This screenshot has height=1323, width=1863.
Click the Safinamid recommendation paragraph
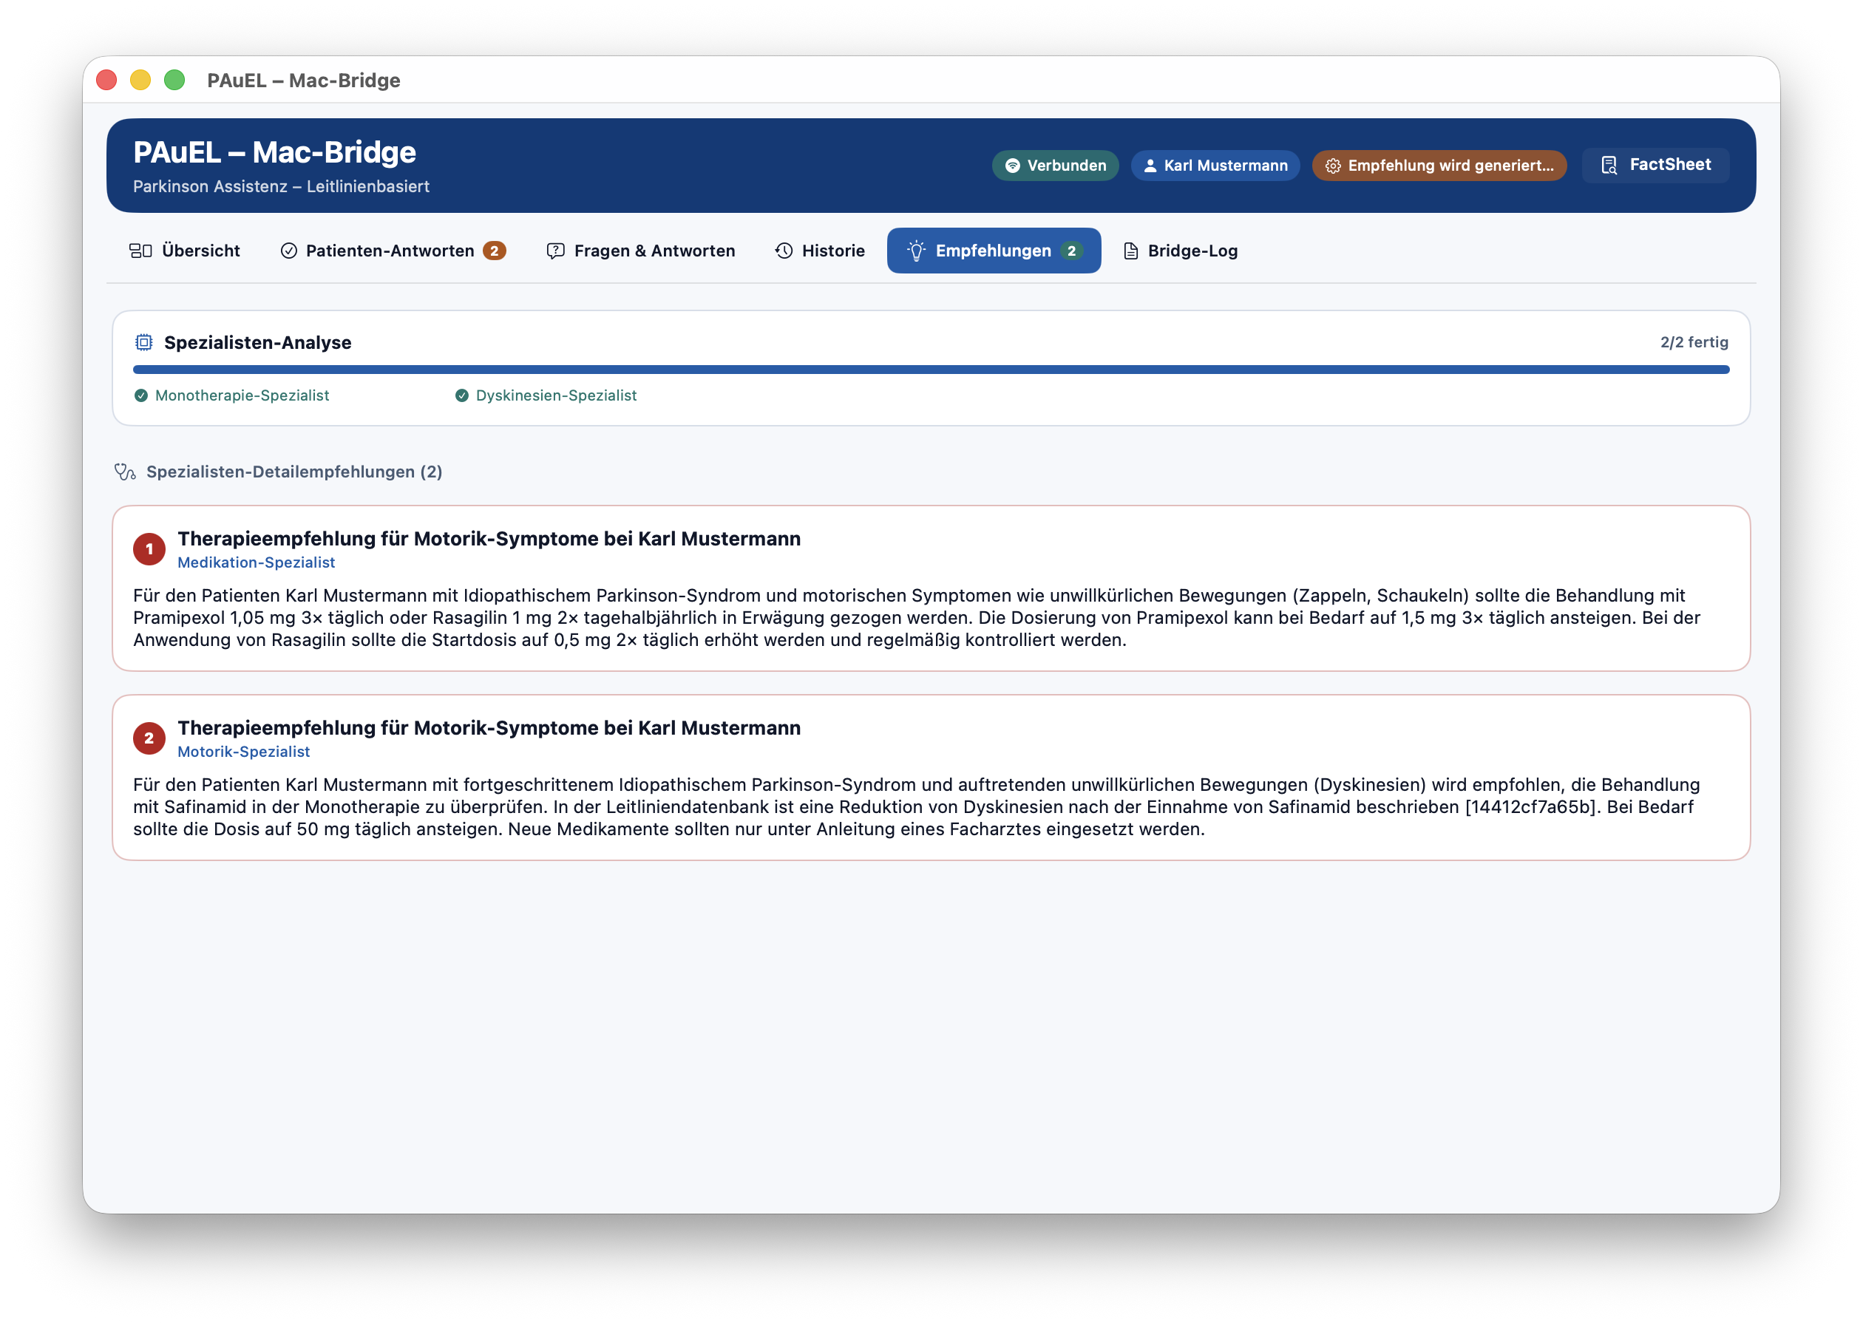click(x=917, y=806)
